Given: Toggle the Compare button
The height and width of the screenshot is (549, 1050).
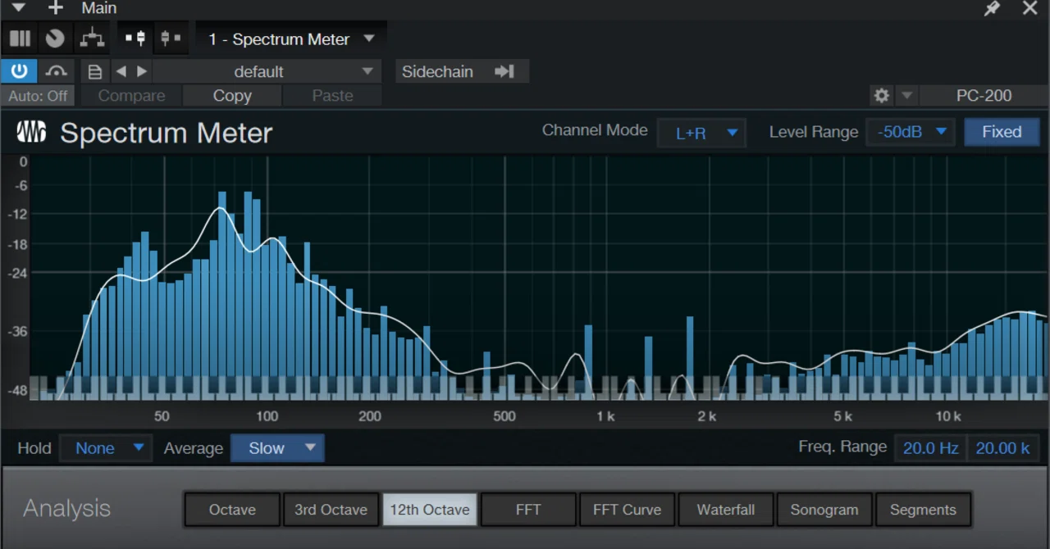Looking at the screenshot, I should click(x=131, y=96).
